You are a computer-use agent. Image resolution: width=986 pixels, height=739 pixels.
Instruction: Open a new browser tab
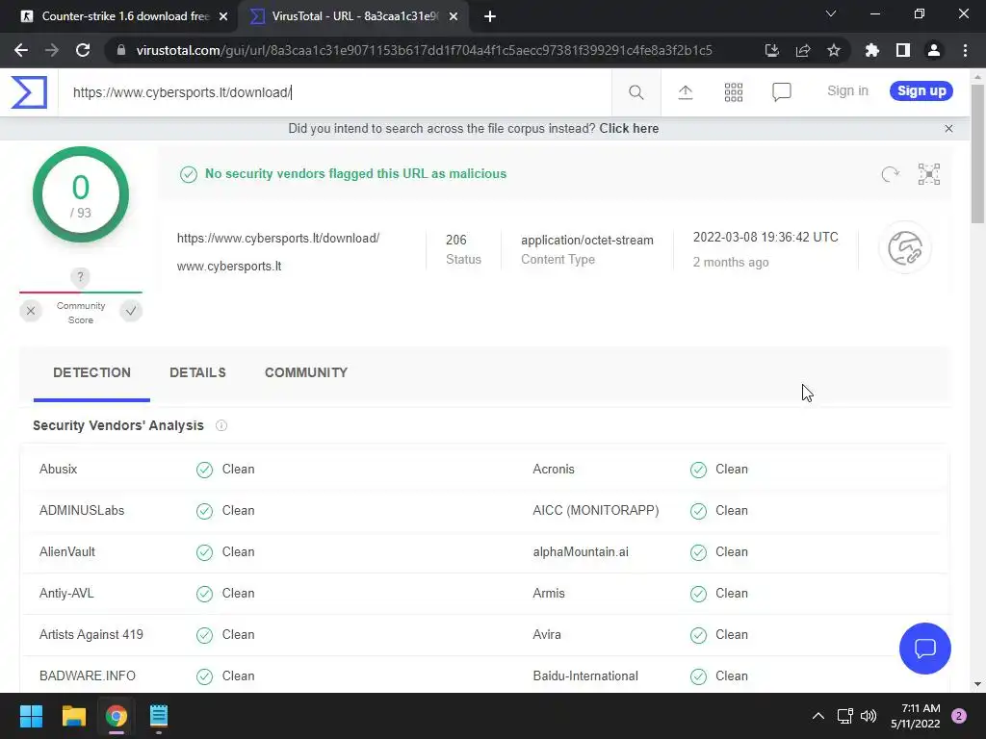point(490,16)
